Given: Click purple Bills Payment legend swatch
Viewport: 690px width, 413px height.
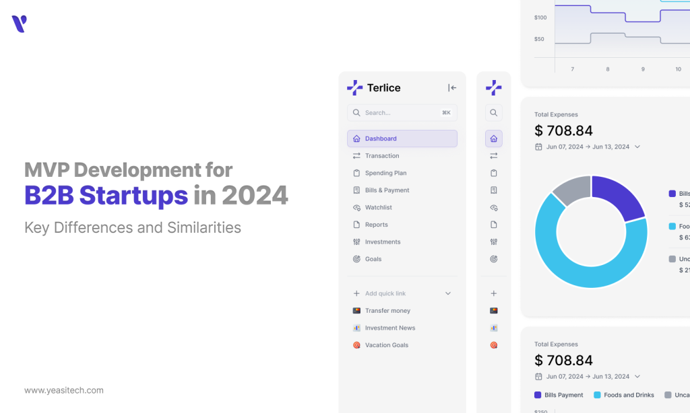Looking at the screenshot, I should pos(537,395).
